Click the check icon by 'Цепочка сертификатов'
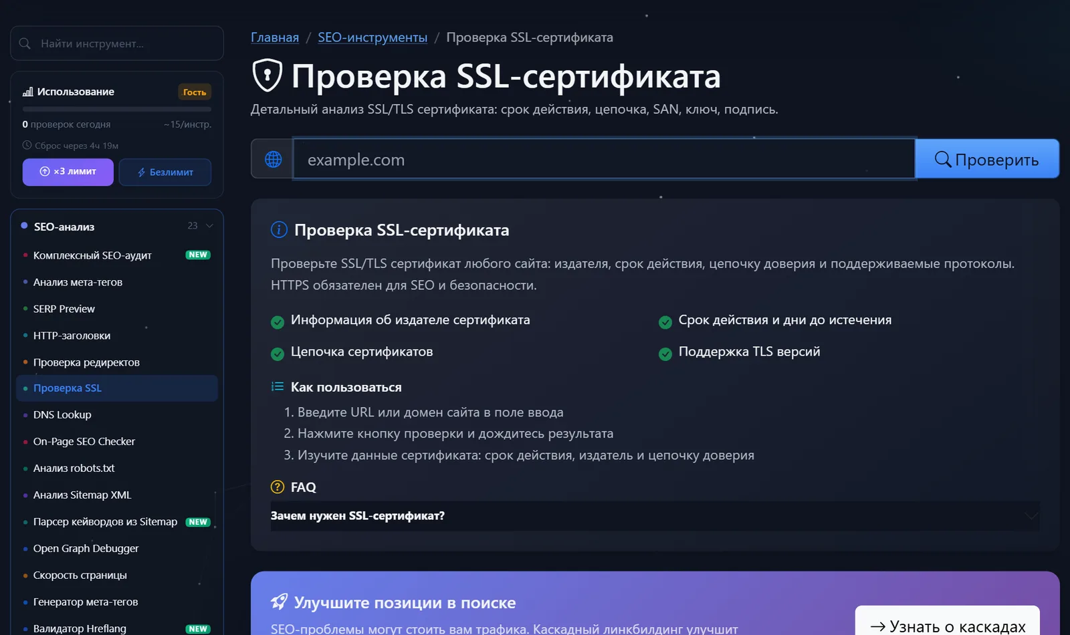Viewport: 1070px width, 635px height. click(x=278, y=354)
